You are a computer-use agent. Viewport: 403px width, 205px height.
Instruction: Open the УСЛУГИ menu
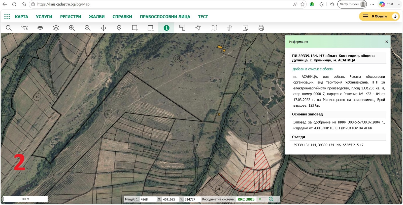point(44,17)
